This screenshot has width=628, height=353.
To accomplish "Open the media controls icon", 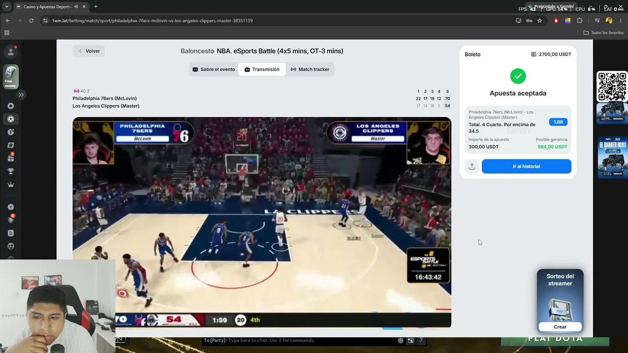I will point(597,21).
